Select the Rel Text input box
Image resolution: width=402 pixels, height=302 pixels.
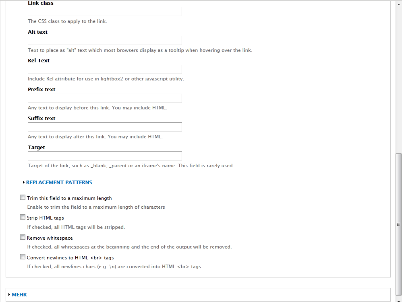click(x=105, y=69)
